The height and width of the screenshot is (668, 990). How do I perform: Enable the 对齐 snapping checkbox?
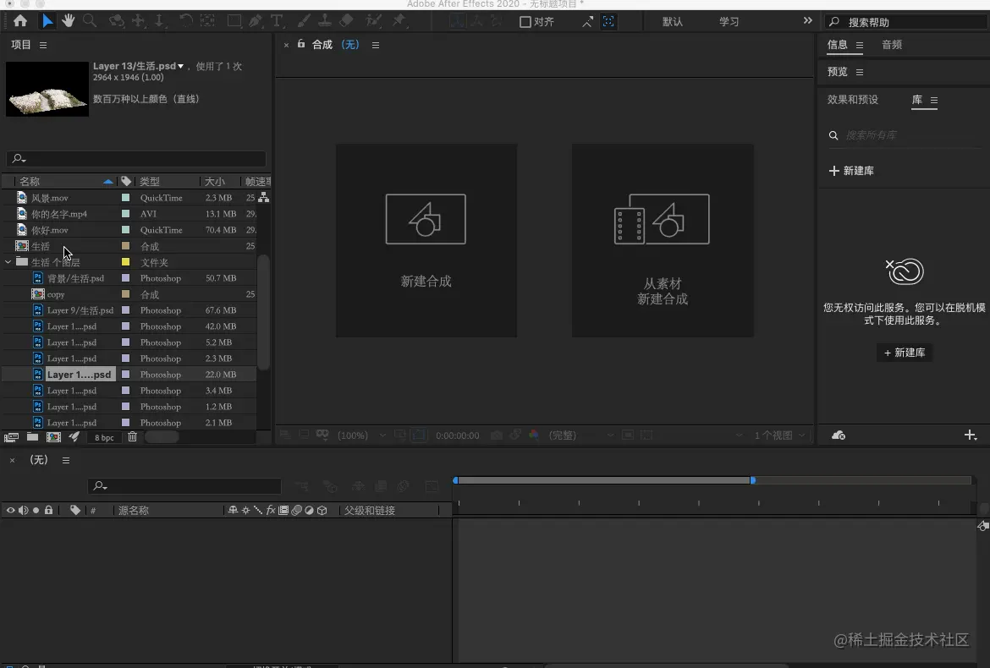tap(525, 22)
